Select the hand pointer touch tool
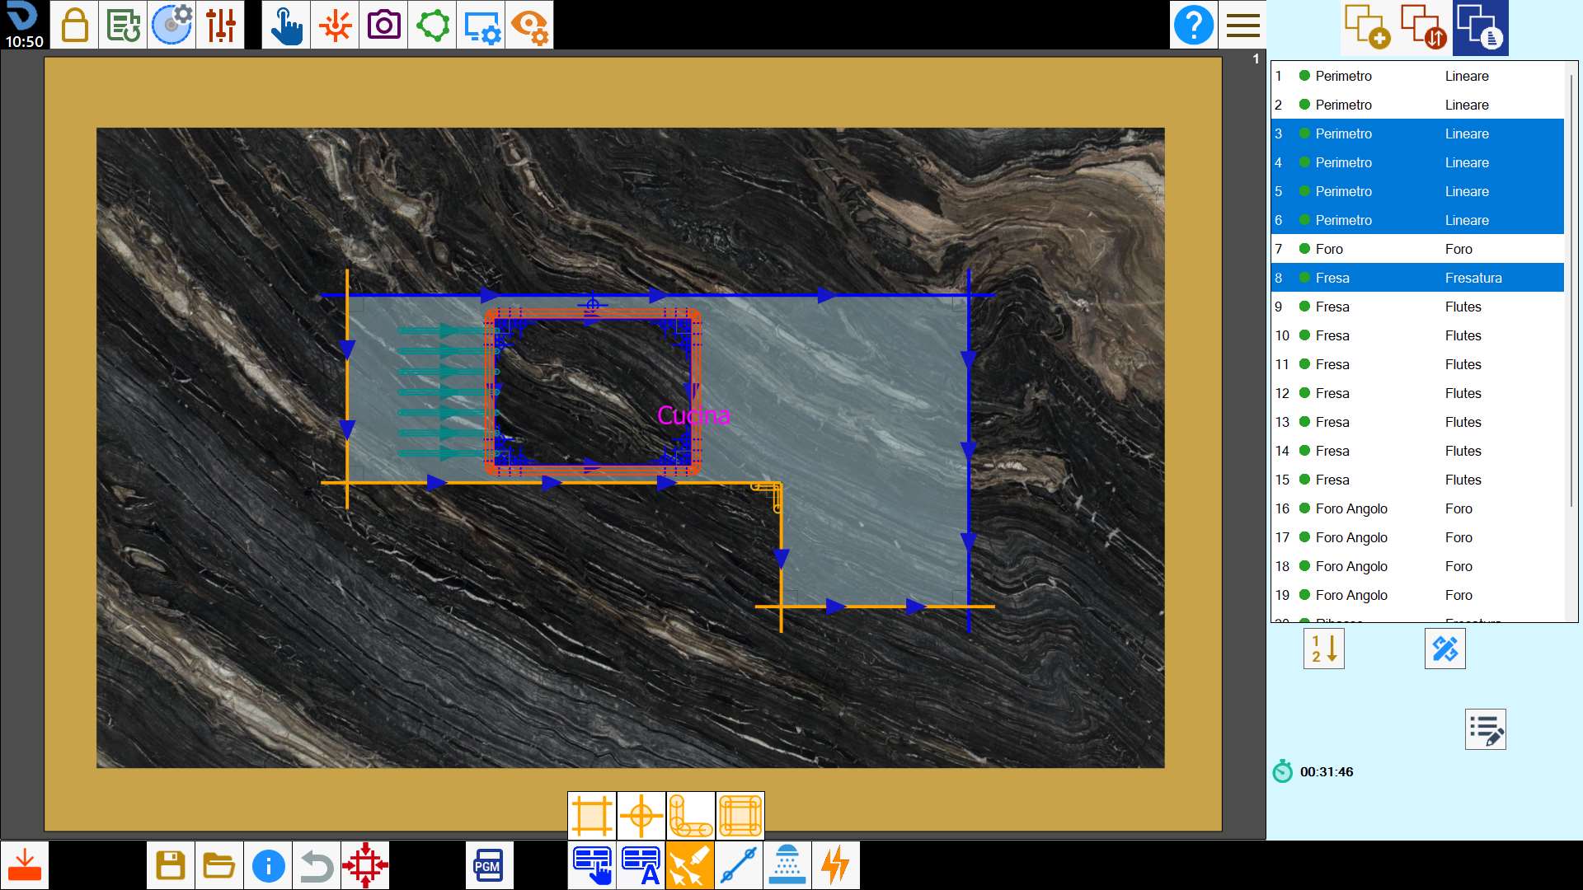Screen dimensions: 1583x890 tap(286, 25)
